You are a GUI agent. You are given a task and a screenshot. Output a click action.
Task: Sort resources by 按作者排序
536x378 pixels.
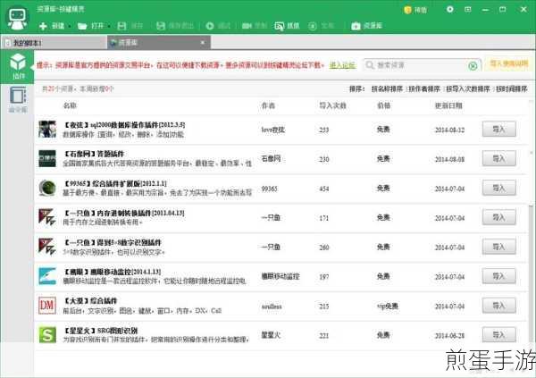pos(424,89)
